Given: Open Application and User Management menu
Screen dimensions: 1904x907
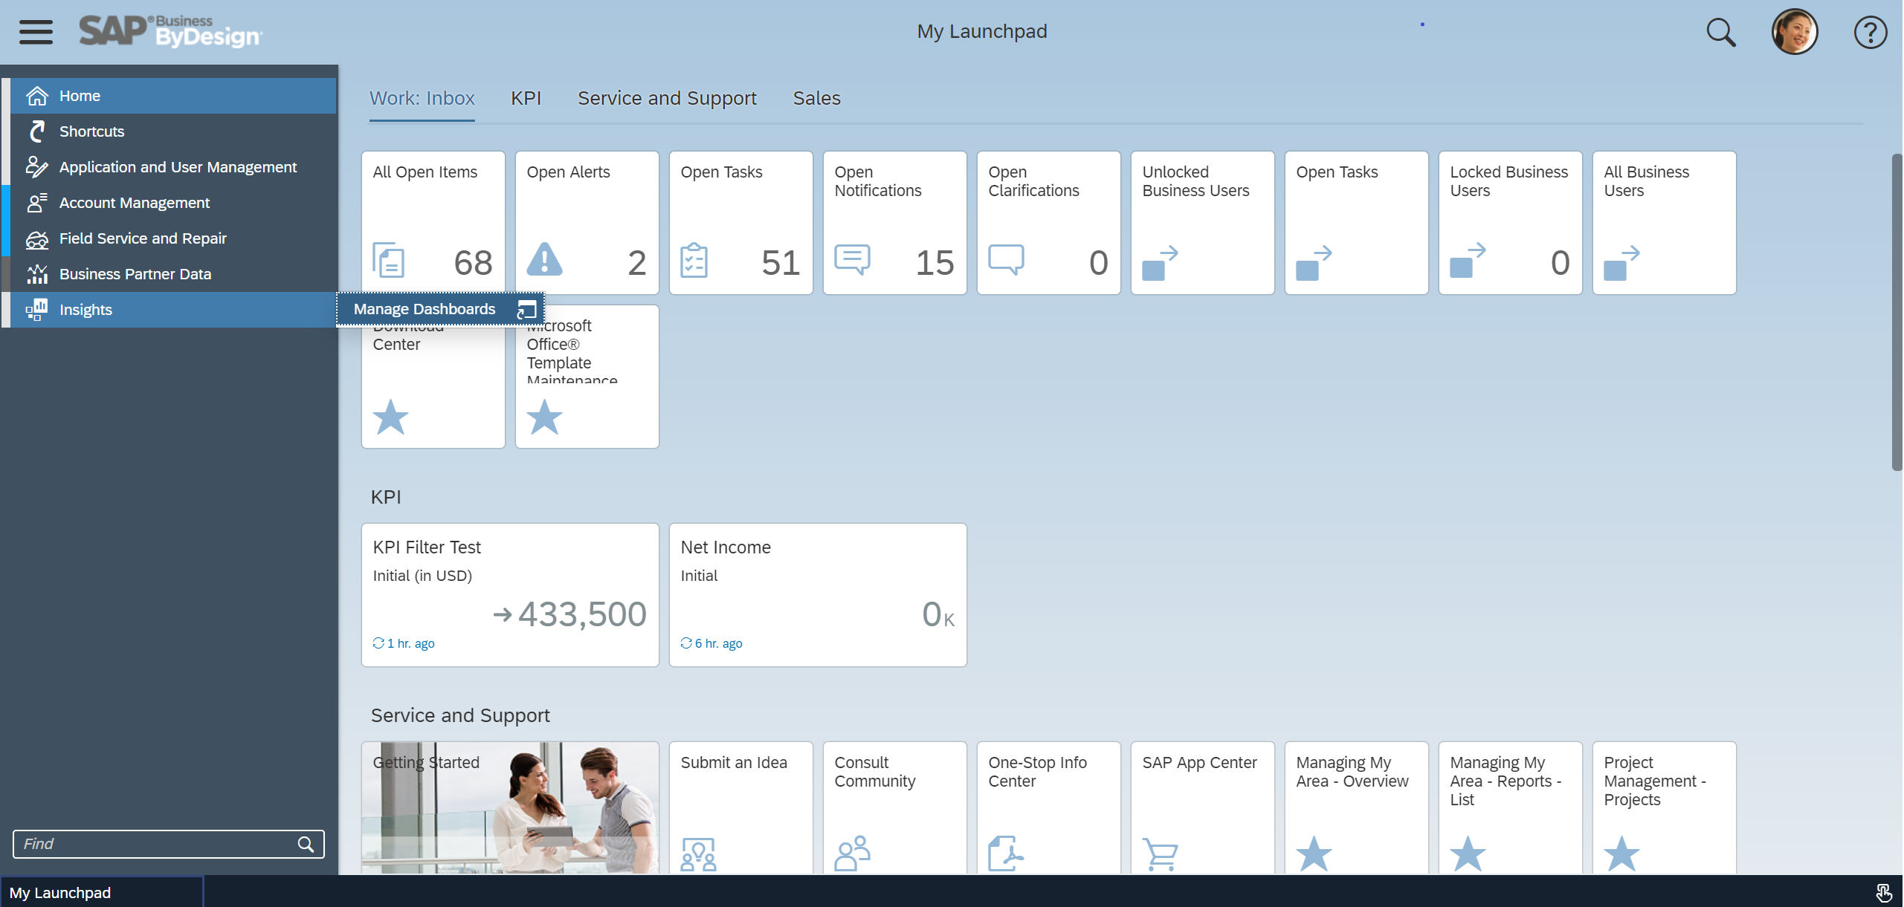Looking at the screenshot, I should click(x=173, y=167).
